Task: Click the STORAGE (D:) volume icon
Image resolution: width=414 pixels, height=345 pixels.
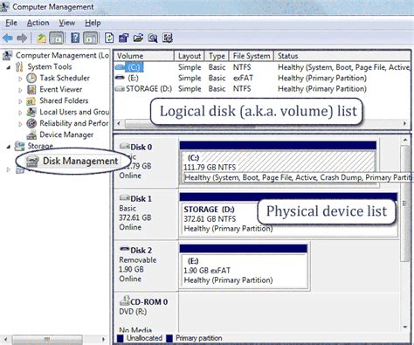Action: [x=120, y=89]
